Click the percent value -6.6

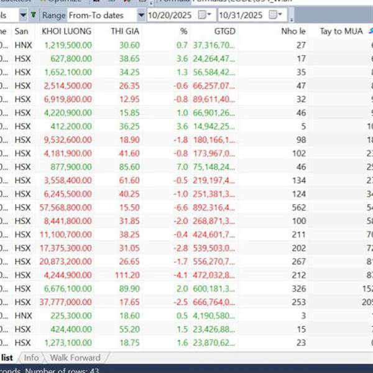[181, 208]
